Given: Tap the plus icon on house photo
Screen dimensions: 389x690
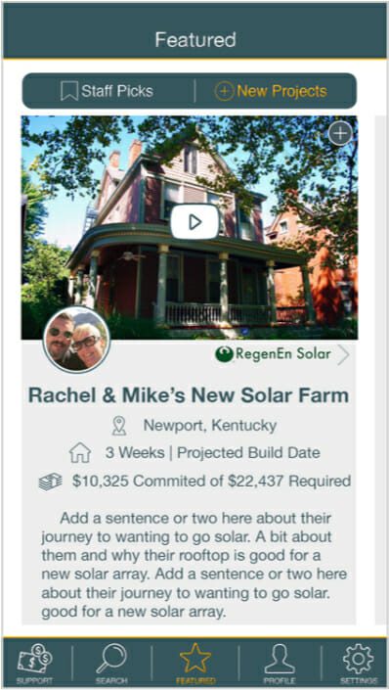Looking at the screenshot, I should coord(341,132).
